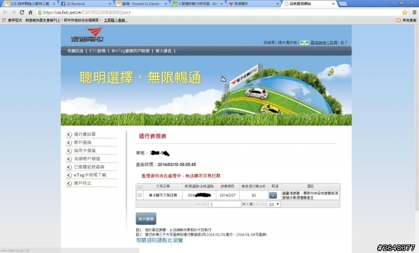The height and width of the screenshot is (253, 419).
Task: Go to the browser home page
Action: click(x=30, y=12)
